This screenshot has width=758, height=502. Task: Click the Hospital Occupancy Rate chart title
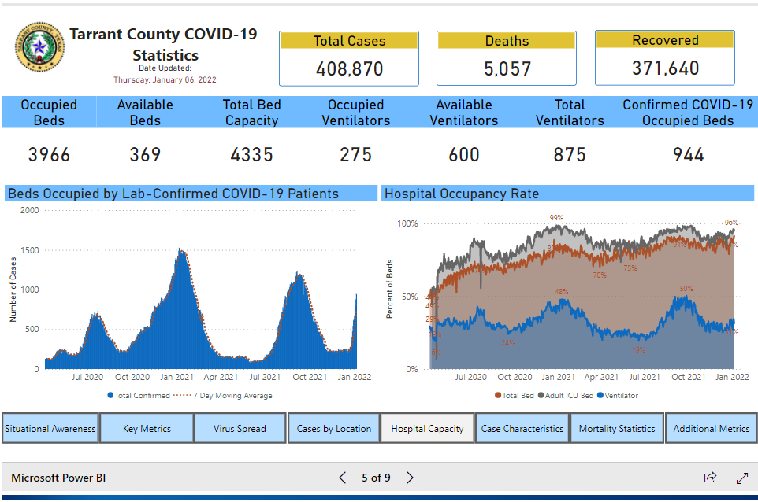point(462,194)
